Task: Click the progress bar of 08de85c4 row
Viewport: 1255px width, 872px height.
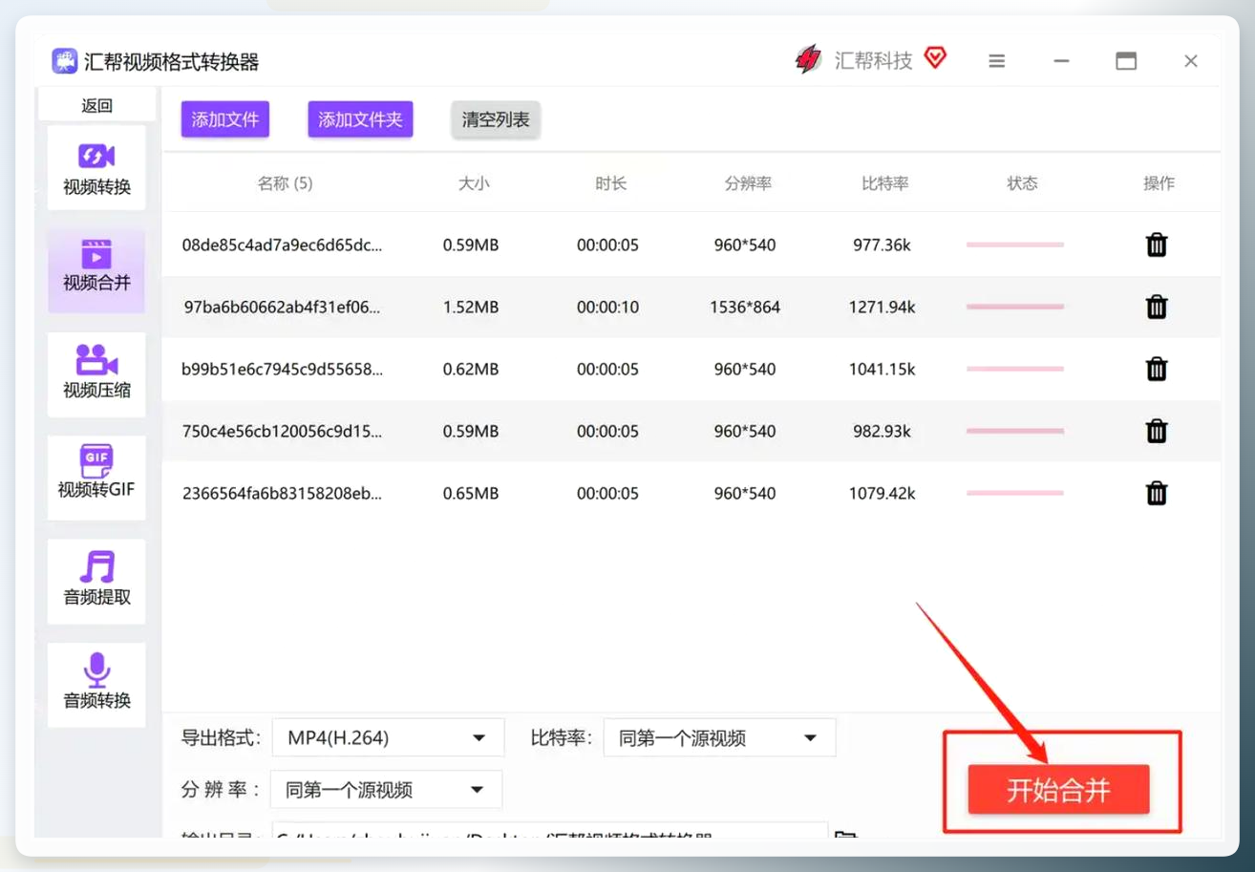Action: pyautogui.click(x=1014, y=245)
